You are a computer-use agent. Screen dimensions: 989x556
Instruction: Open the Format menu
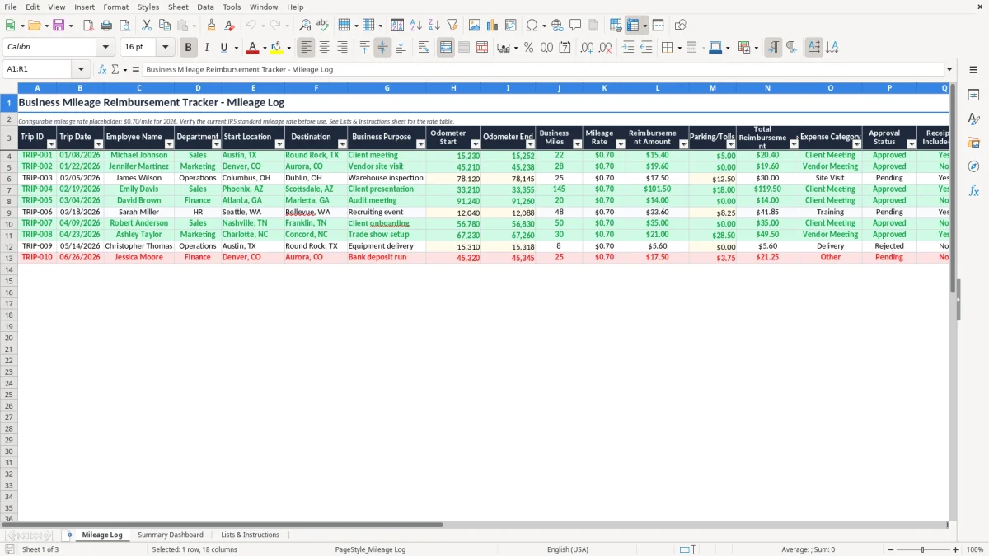pyautogui.click(x=115, y=7)
